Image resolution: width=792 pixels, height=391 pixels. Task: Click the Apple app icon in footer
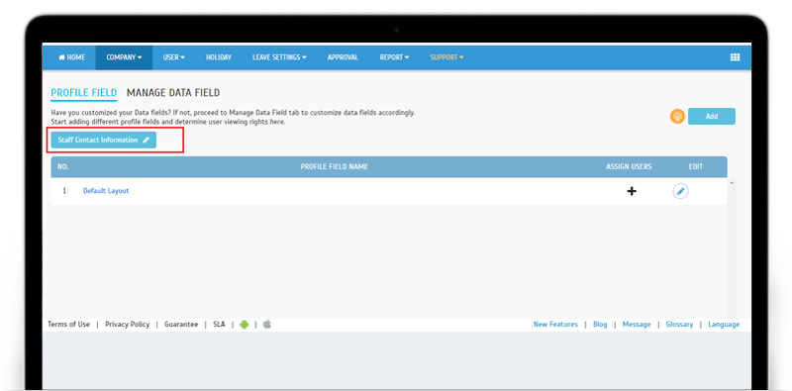point(267,324)
